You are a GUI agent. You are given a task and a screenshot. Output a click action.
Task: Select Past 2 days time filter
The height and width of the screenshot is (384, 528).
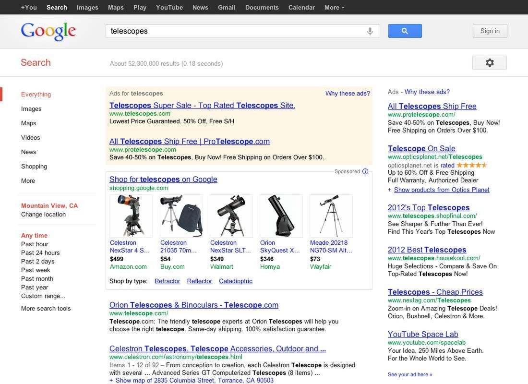tap(38, 262)
